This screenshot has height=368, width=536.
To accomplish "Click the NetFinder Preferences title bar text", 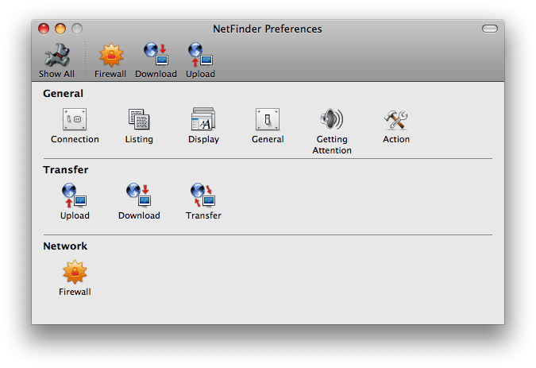I will (x=268, y=29).
